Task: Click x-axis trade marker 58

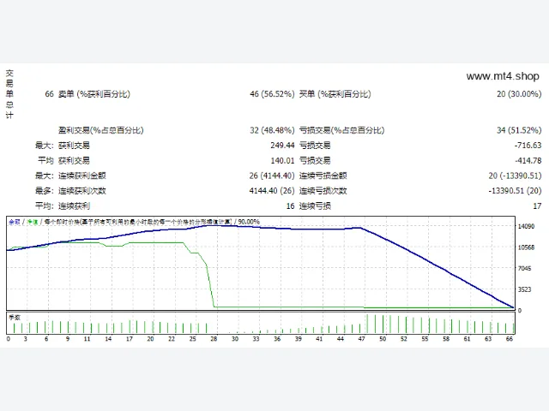Action: point(446,339)
